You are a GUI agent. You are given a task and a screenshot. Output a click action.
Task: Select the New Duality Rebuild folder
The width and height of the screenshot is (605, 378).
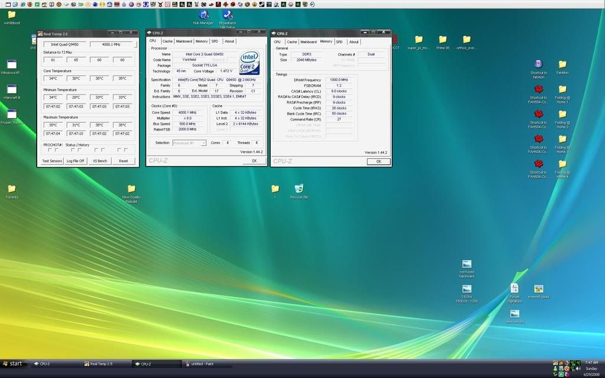click(131, 194)
